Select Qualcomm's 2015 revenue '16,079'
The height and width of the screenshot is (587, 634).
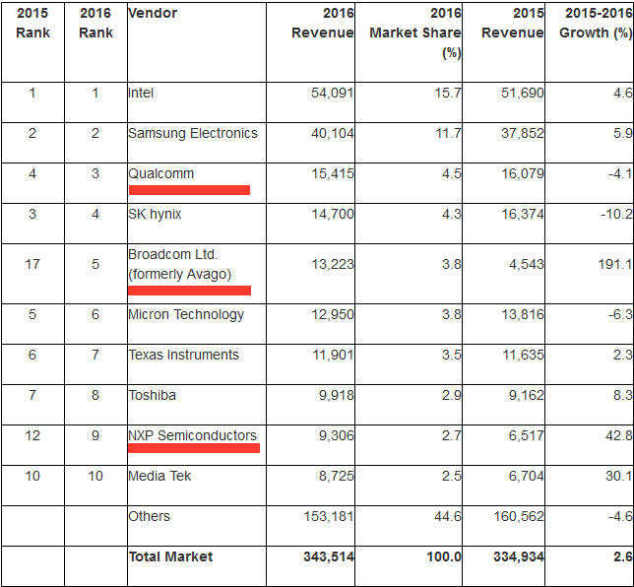(523, 174)
